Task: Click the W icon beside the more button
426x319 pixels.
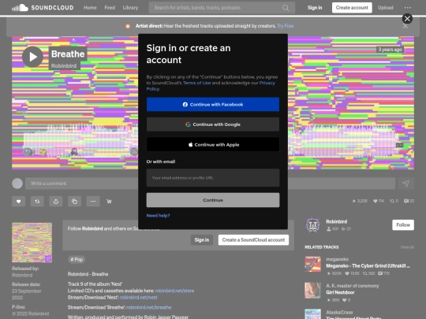Action: 109,202
